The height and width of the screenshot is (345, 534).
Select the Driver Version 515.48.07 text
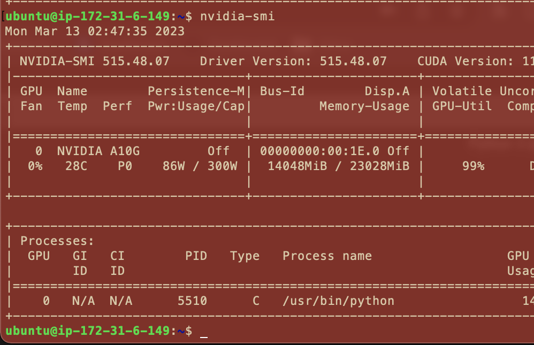(x=293, y=62)
